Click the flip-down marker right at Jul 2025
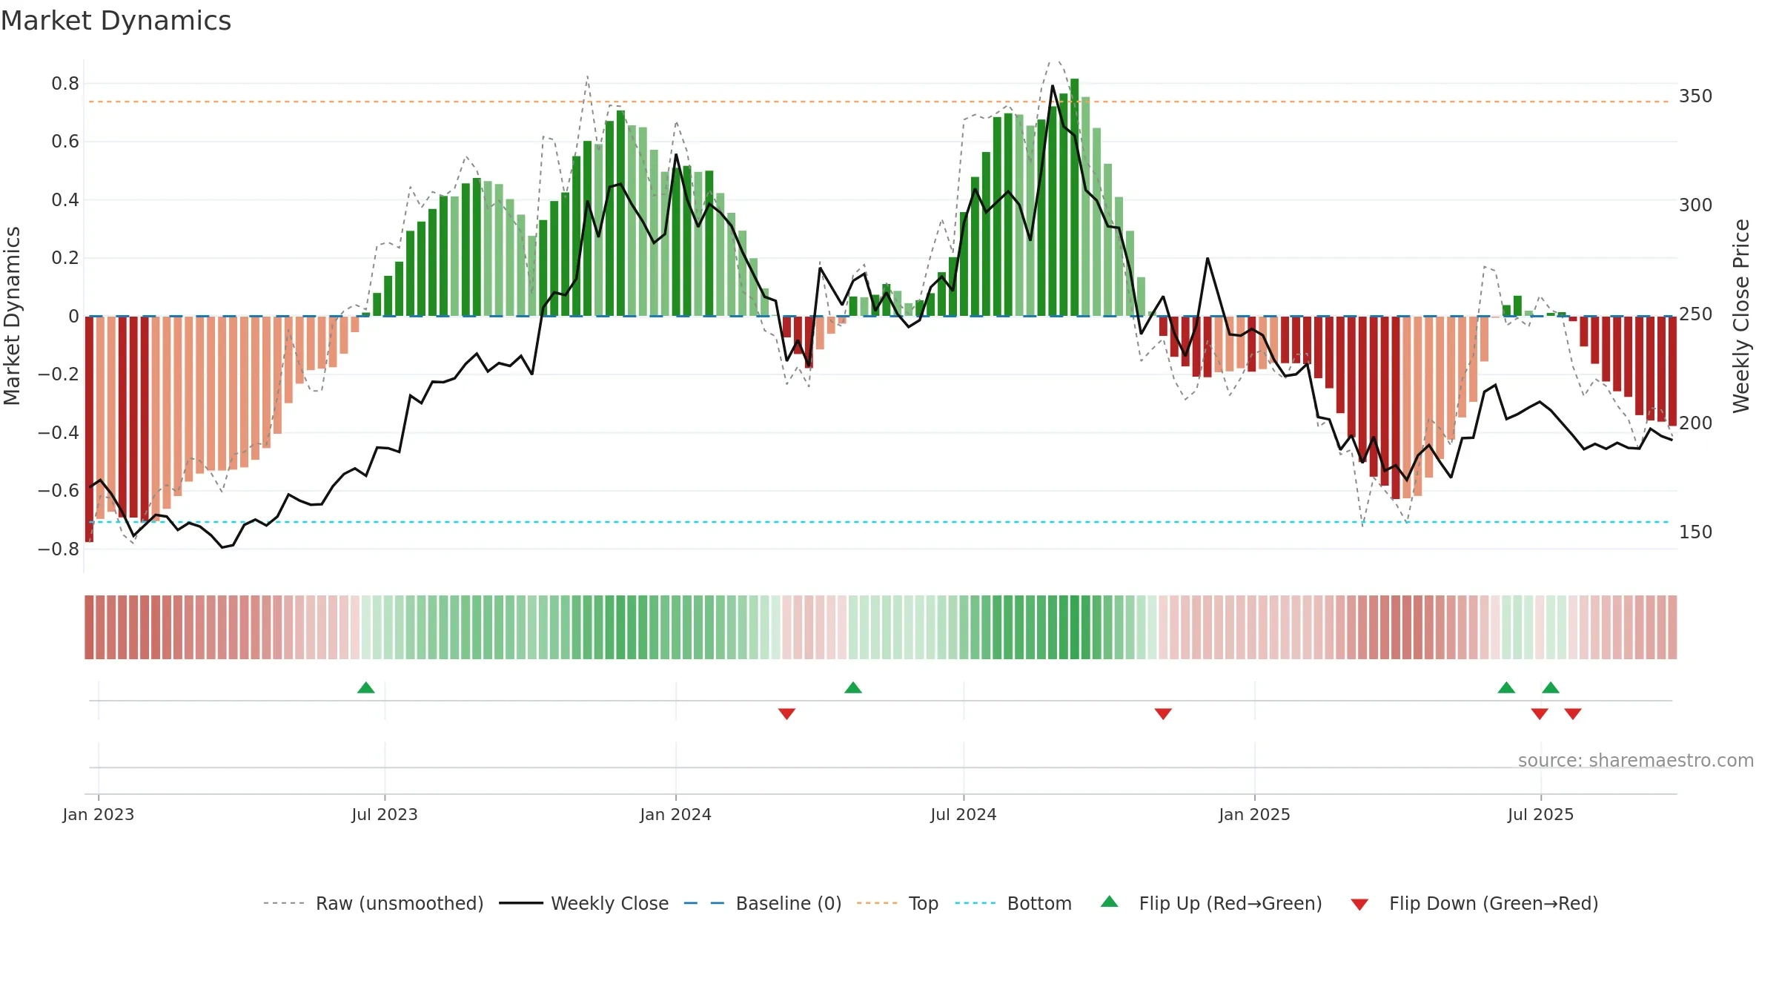Image resolution: width=1779 pixels, height=1001 pixels. click(1540, 713)
